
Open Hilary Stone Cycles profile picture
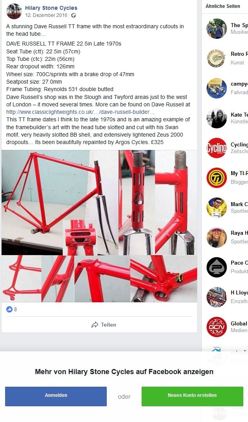(x=14, y=11)
